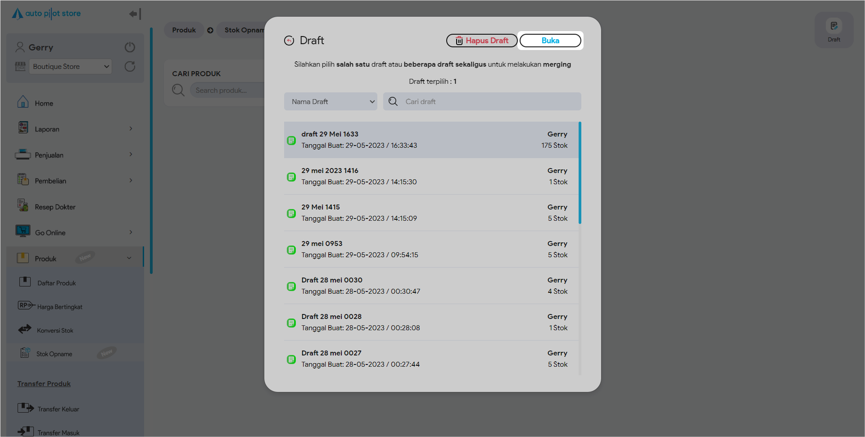The image size is (865, 437).
Task: Open the Boutique Store selector dropdown
Action: pos(71,67)
